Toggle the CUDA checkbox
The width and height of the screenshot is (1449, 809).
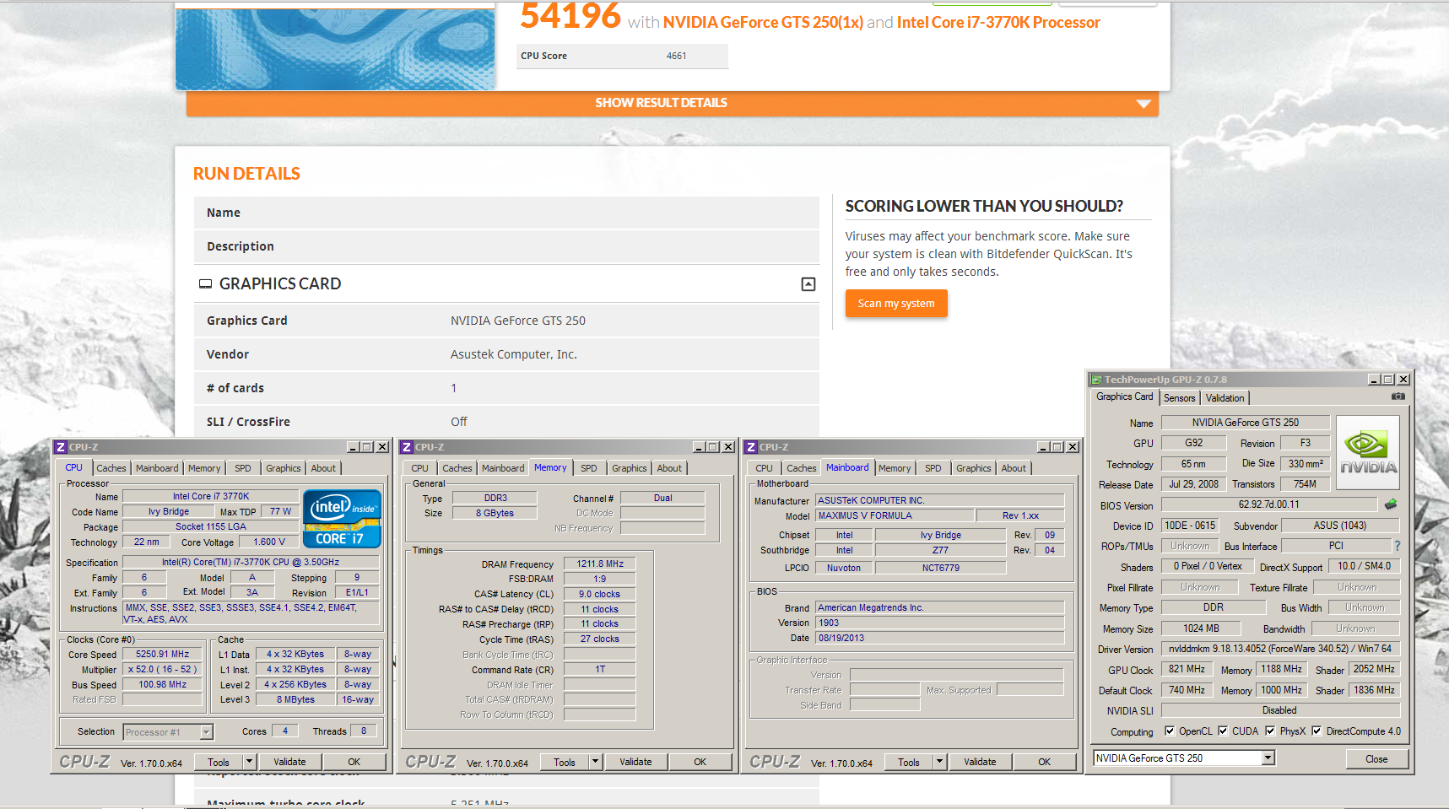[x=1223, y=731]
